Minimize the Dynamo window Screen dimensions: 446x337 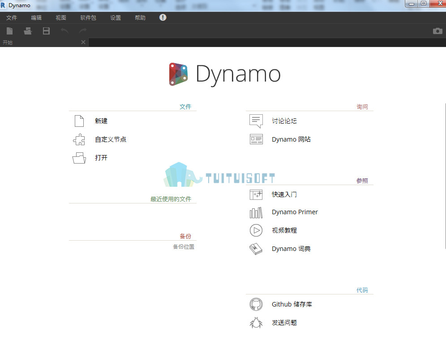point(412,4)
